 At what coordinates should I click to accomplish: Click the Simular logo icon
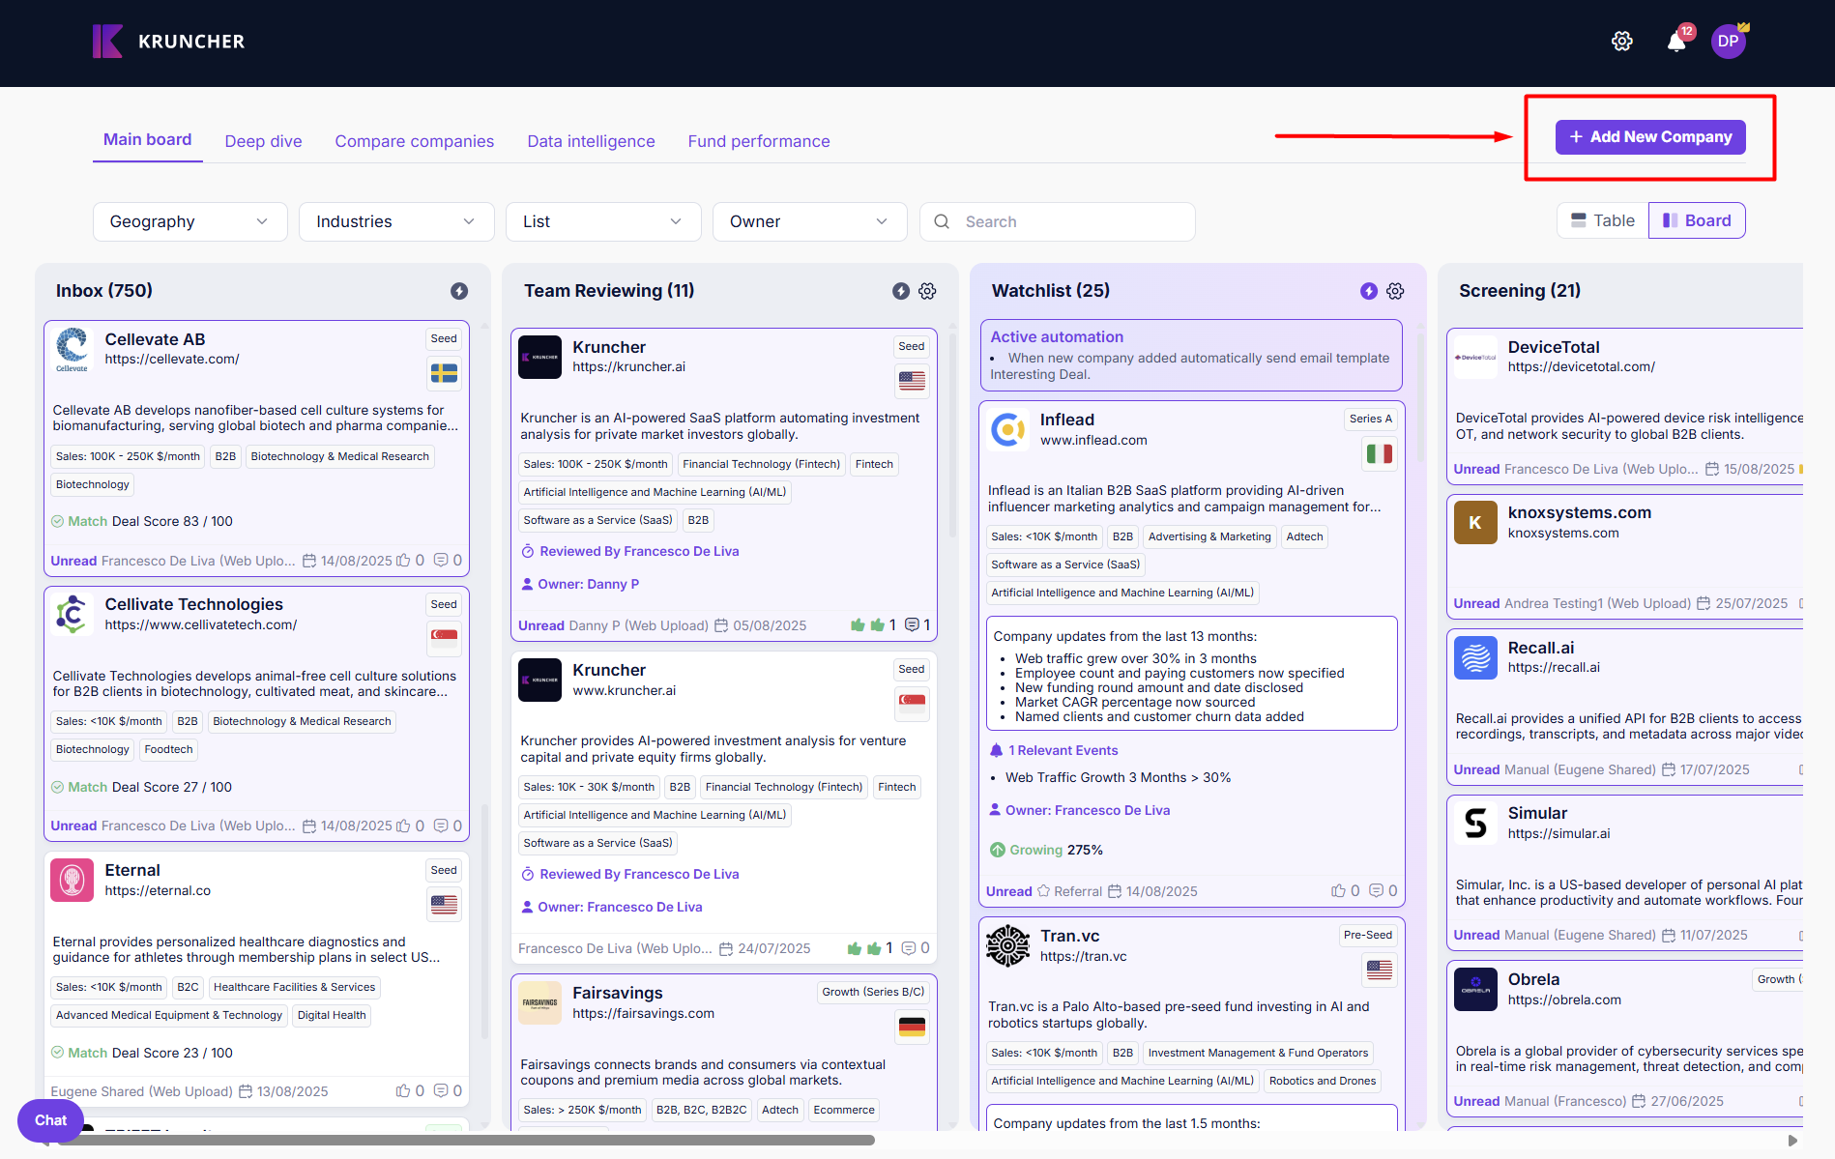click(x=1475, y=823)
